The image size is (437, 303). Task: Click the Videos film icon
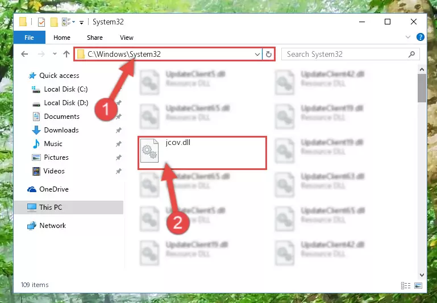[x=36, y=171]
